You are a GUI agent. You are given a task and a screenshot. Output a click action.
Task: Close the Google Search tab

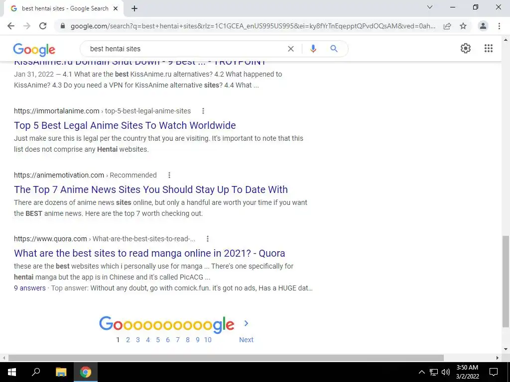(x=116, y=8)
